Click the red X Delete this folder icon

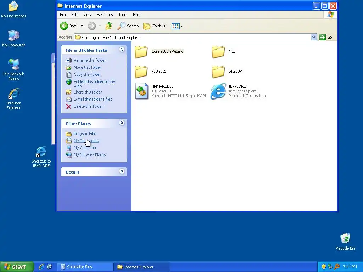(69, 106)
